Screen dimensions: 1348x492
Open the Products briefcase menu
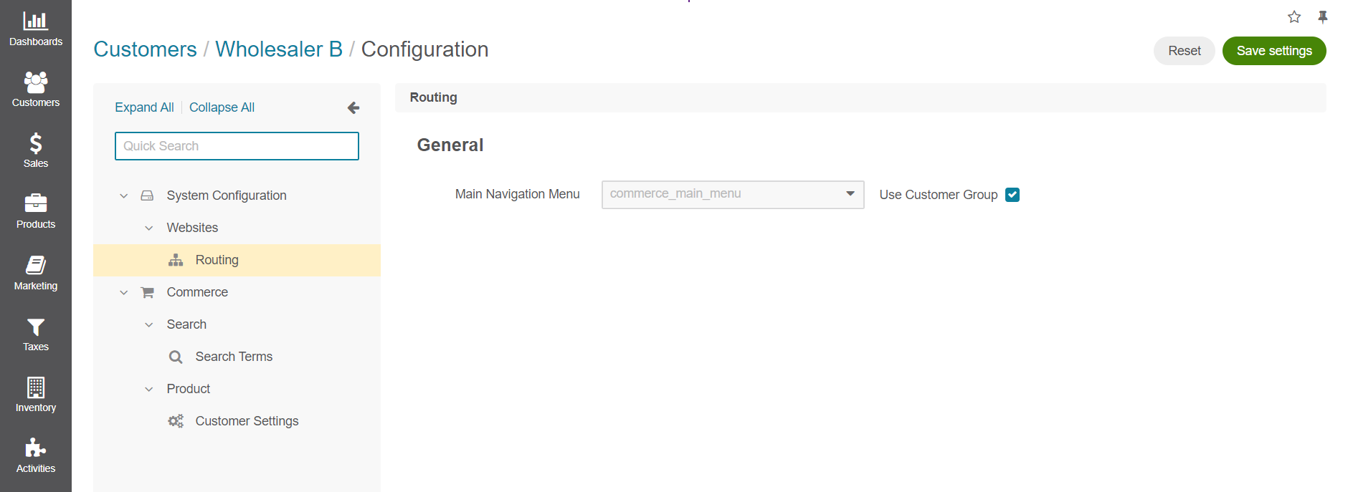coord(35,211)
